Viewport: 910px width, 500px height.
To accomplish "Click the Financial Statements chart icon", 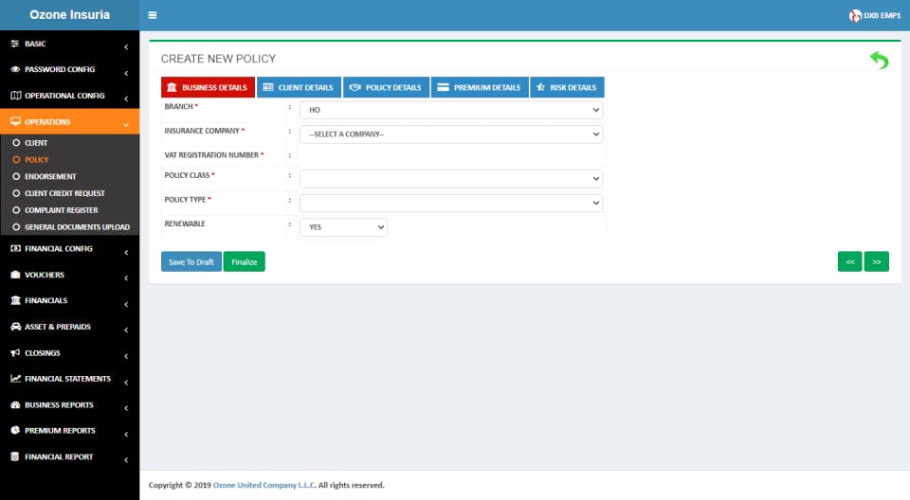I will 16,378.
